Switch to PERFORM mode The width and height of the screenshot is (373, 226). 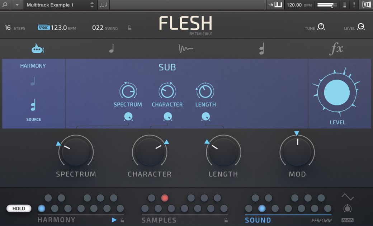[x=321, y=221]
